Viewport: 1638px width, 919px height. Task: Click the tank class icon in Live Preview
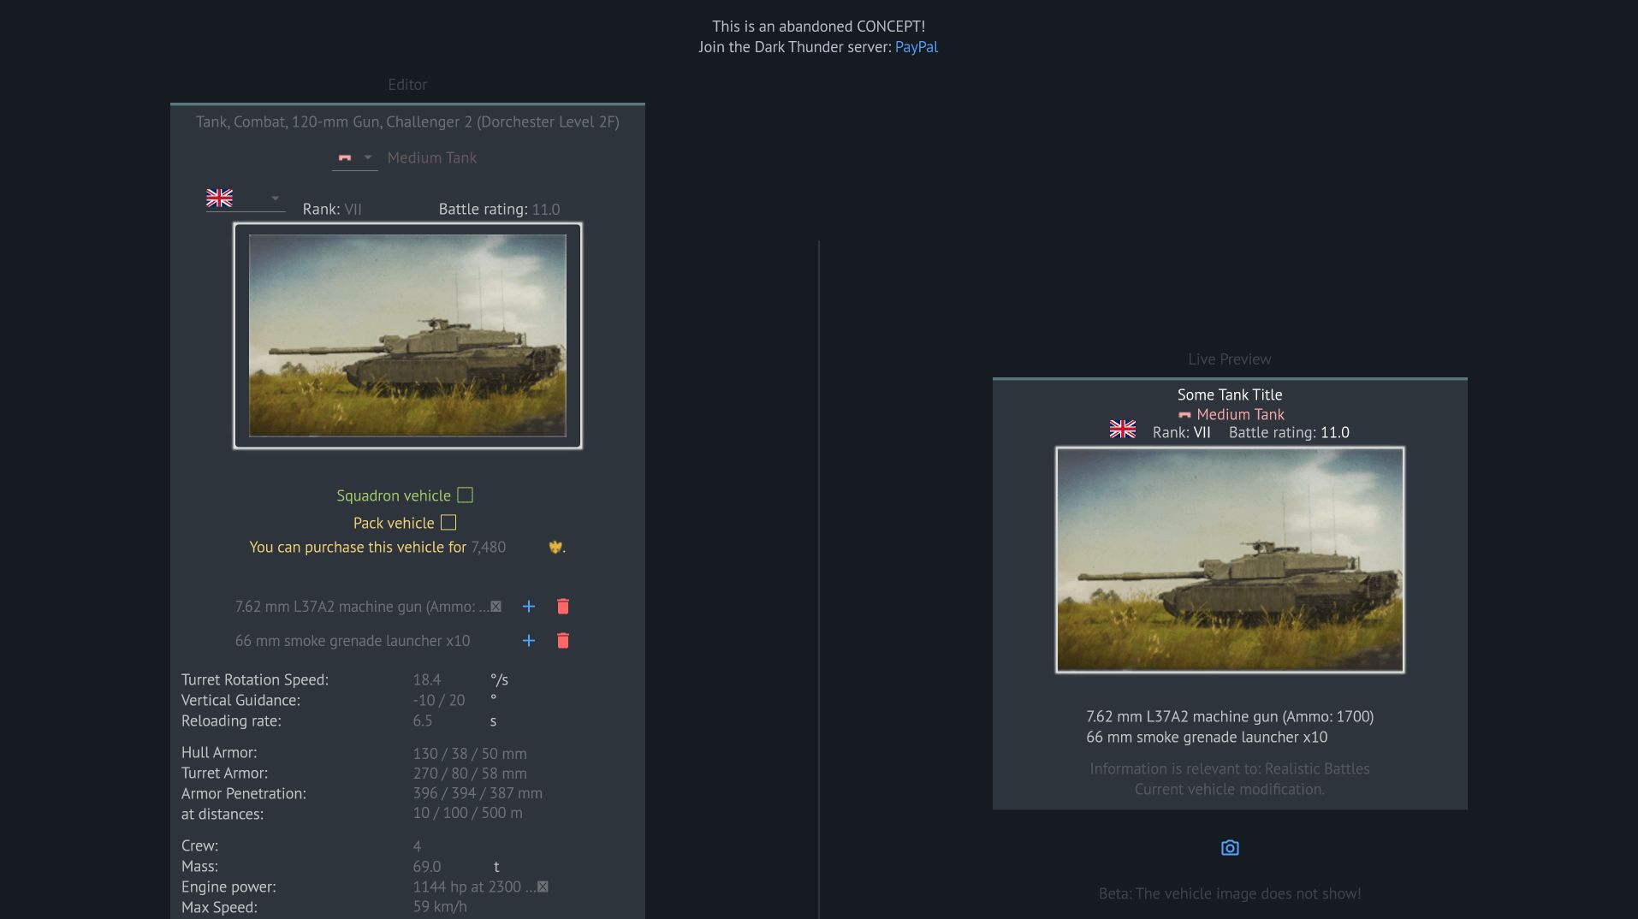tap(1184, 415)
